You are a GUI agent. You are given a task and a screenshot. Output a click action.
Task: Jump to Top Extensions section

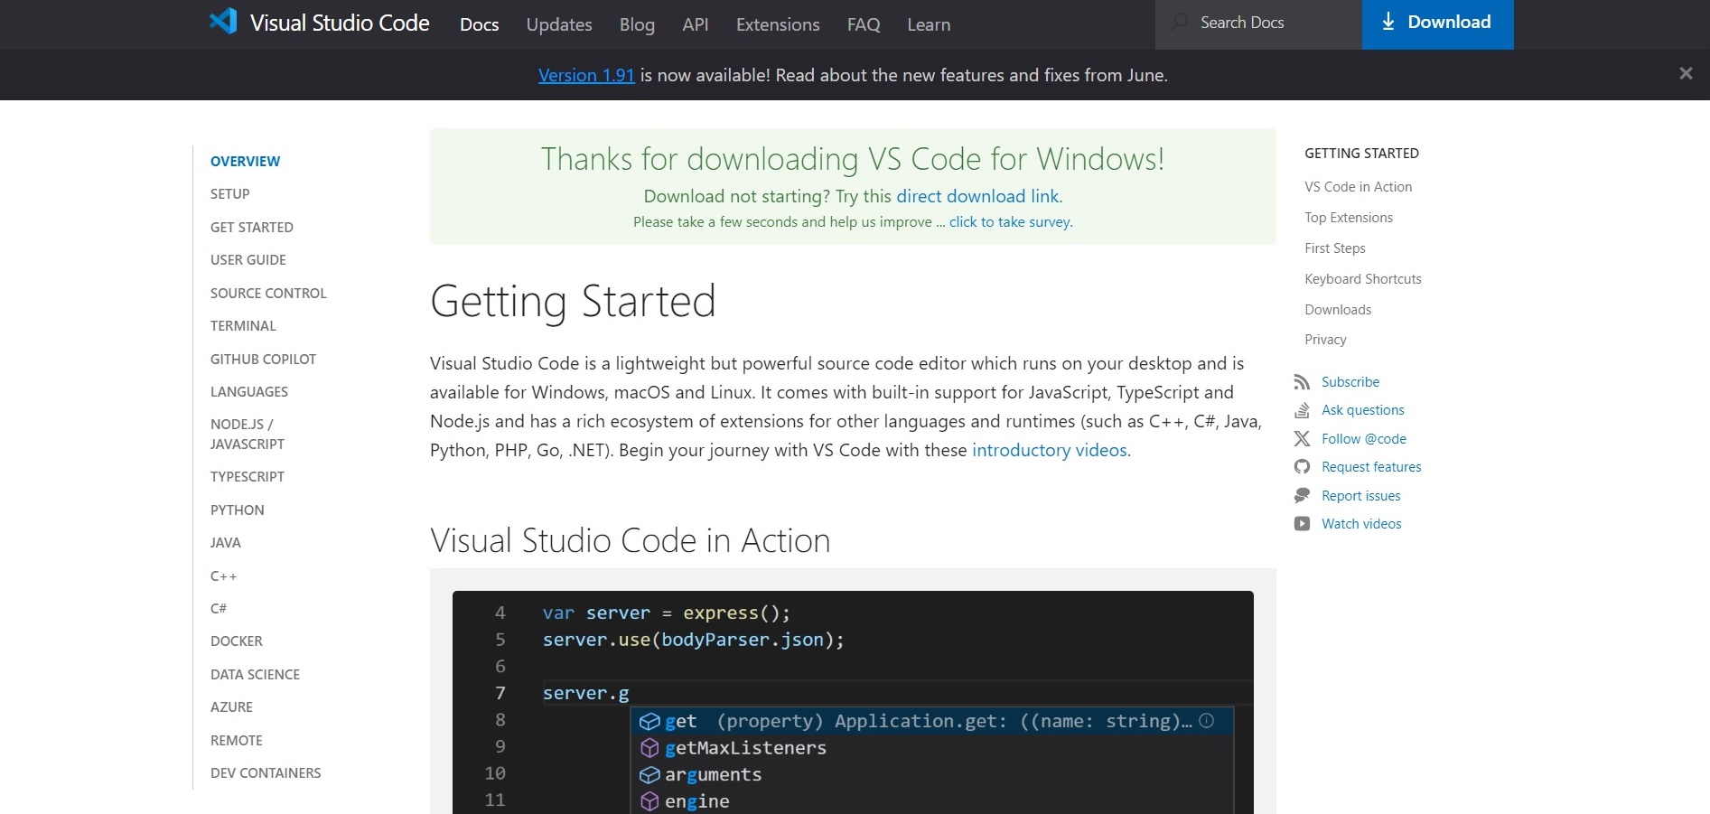click(1349, 218)
